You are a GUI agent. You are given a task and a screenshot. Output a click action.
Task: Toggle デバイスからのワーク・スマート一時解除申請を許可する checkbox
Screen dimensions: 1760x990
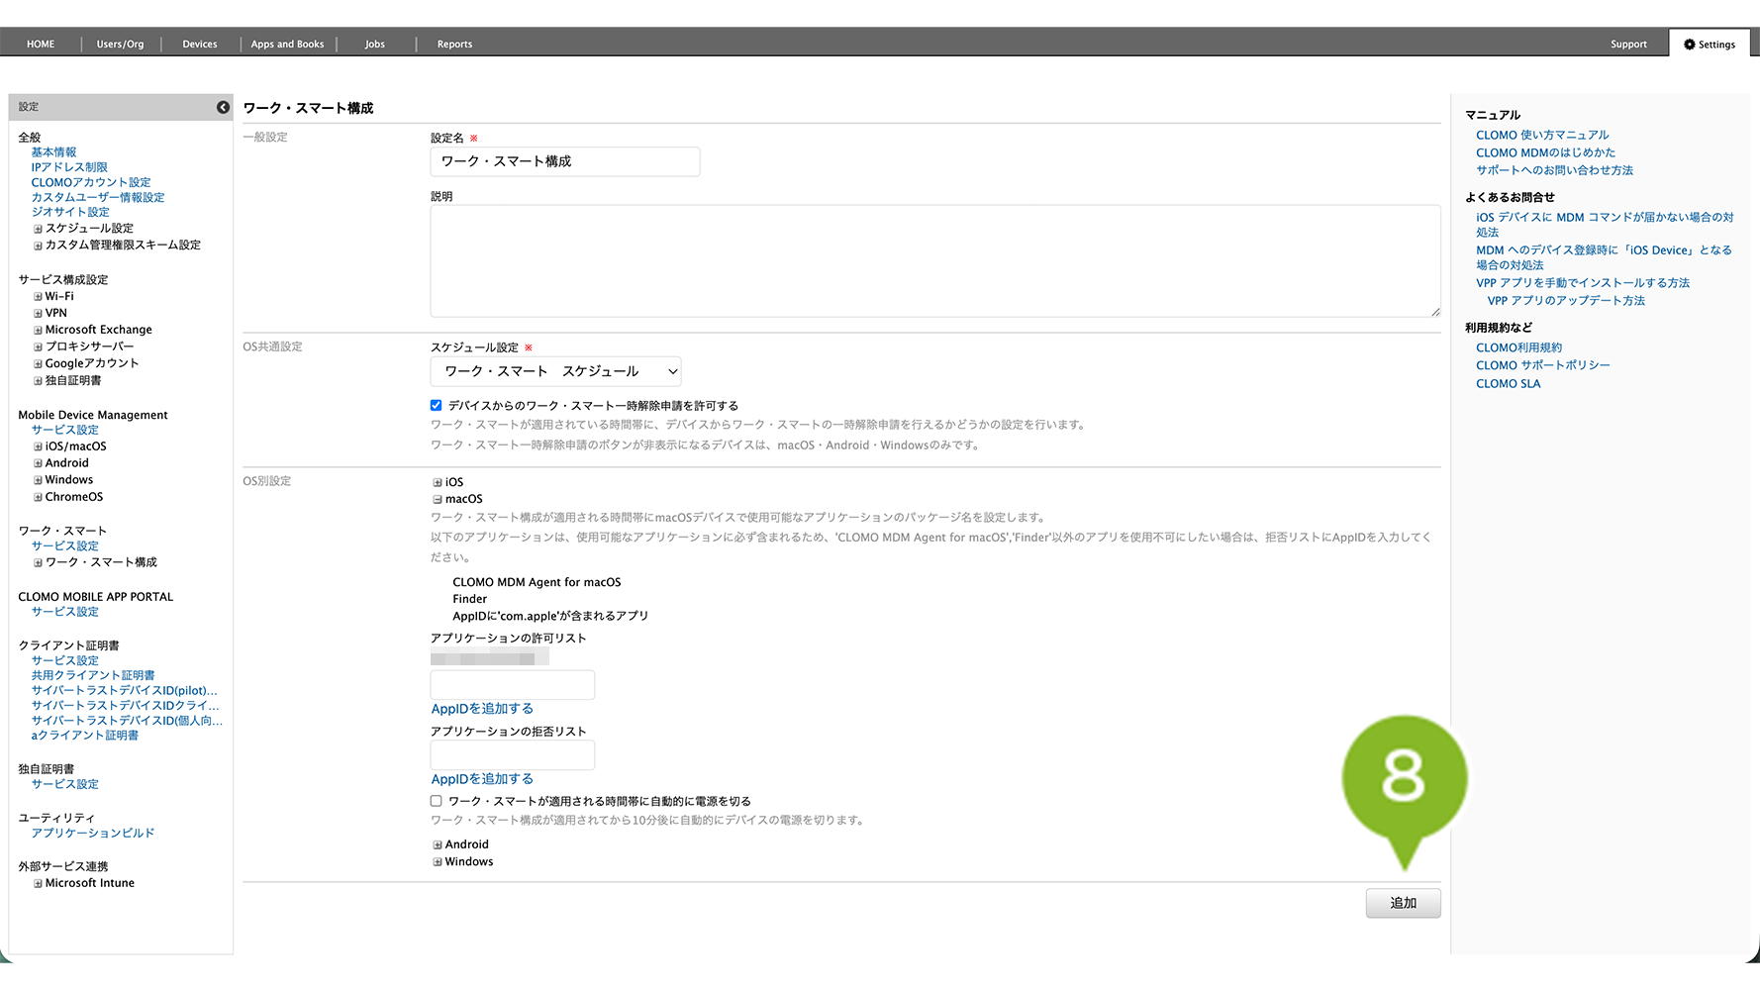tap(436, 405)
